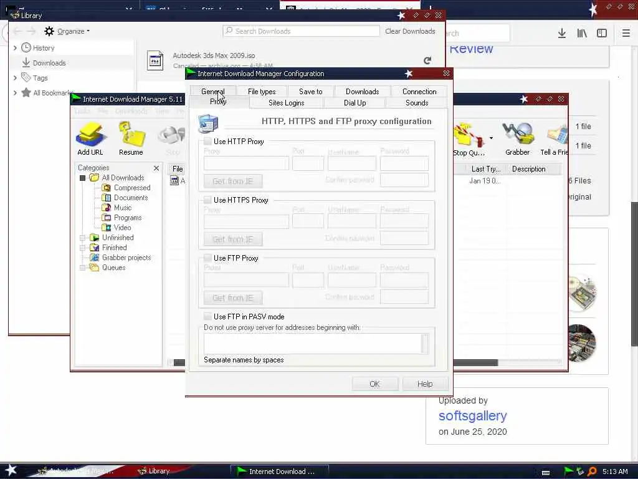The width and height of the screenshot is (638, 479).
Task: Open the Firefox library shelf icon
Action: [x=582, y=34]
